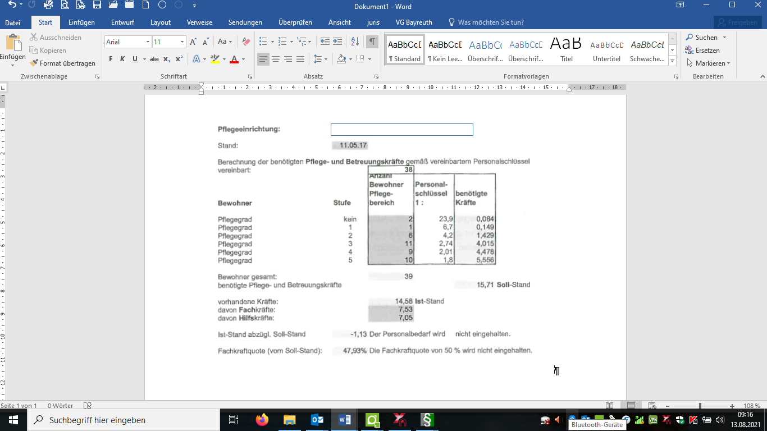767x431 pixels.
Task: Click the print preview magnifier icon
Action: click(x=65, y=4)
